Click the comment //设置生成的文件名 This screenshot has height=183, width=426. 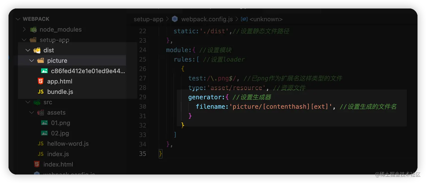[x=368, y=106]
